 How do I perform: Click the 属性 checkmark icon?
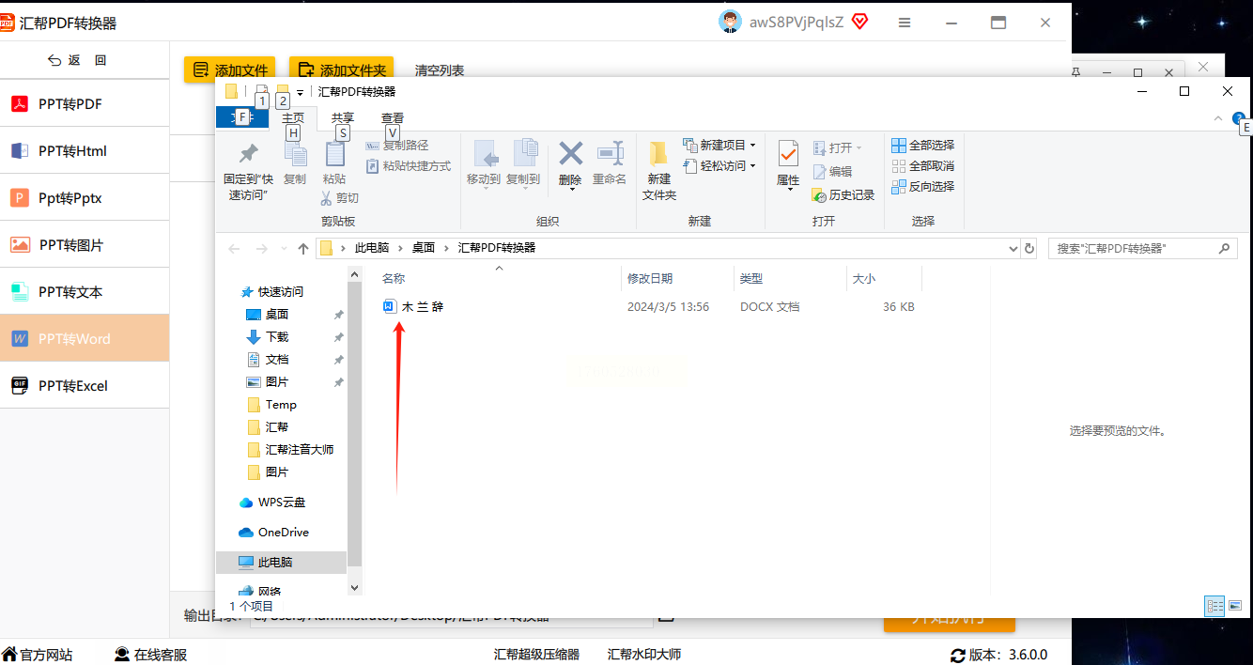788,153
